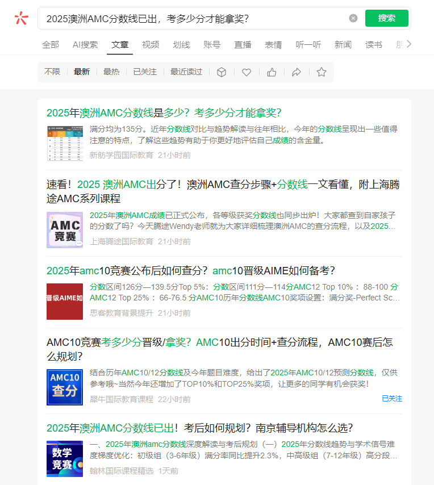Screen dimensions: 434x485
Task: Toggle the 已关注 filter
Action: (x=145, y=72)
